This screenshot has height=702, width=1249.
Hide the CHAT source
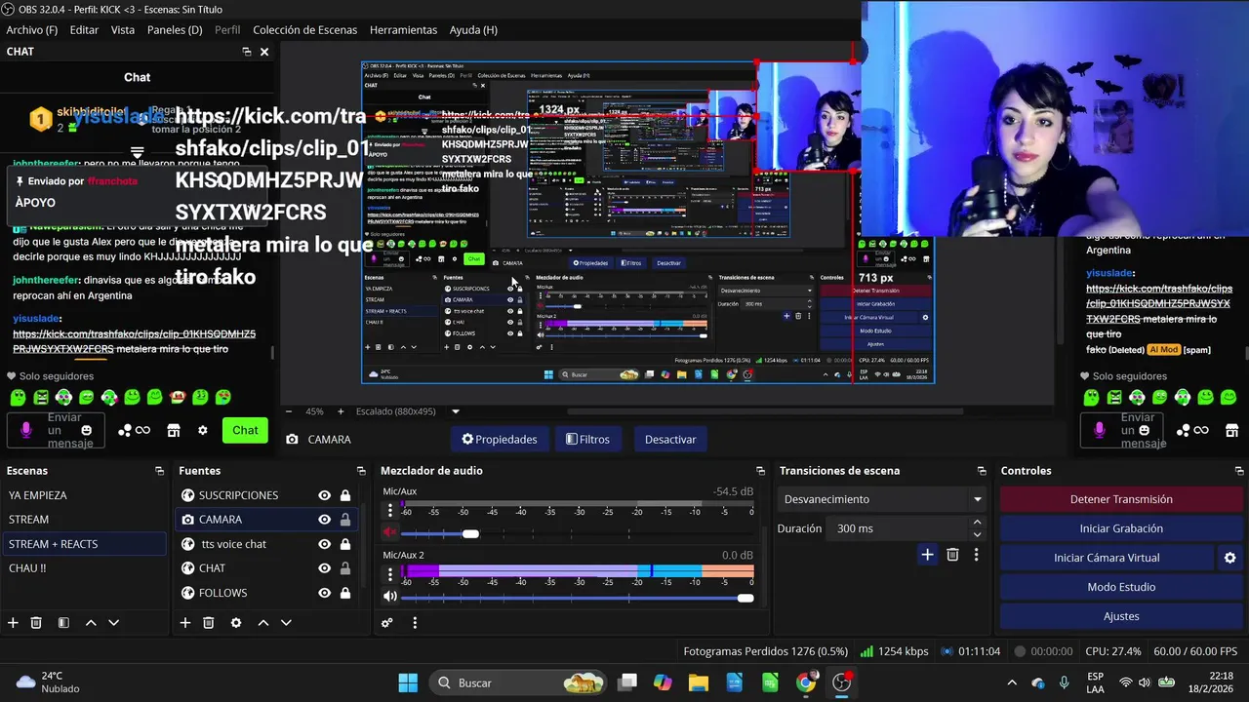click(324, 568)
